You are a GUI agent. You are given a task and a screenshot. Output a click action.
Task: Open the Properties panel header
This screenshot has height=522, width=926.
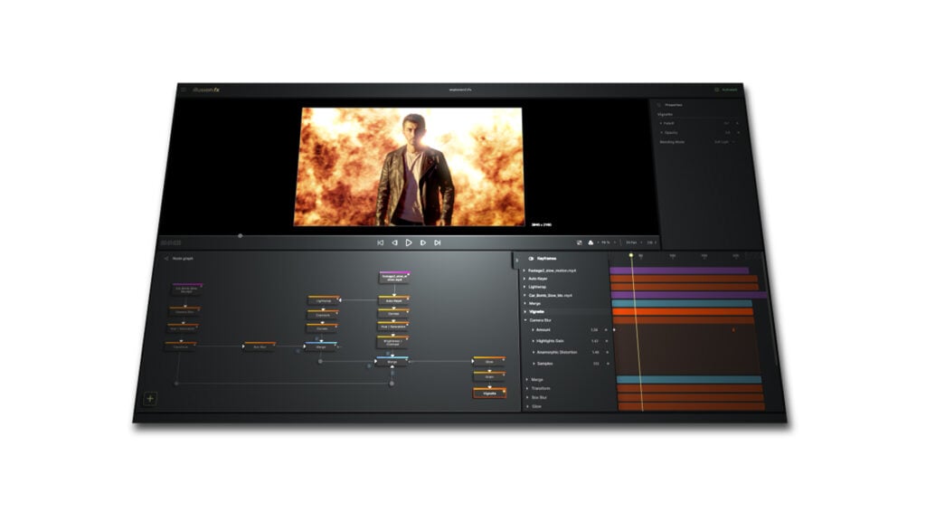[673, 105]
